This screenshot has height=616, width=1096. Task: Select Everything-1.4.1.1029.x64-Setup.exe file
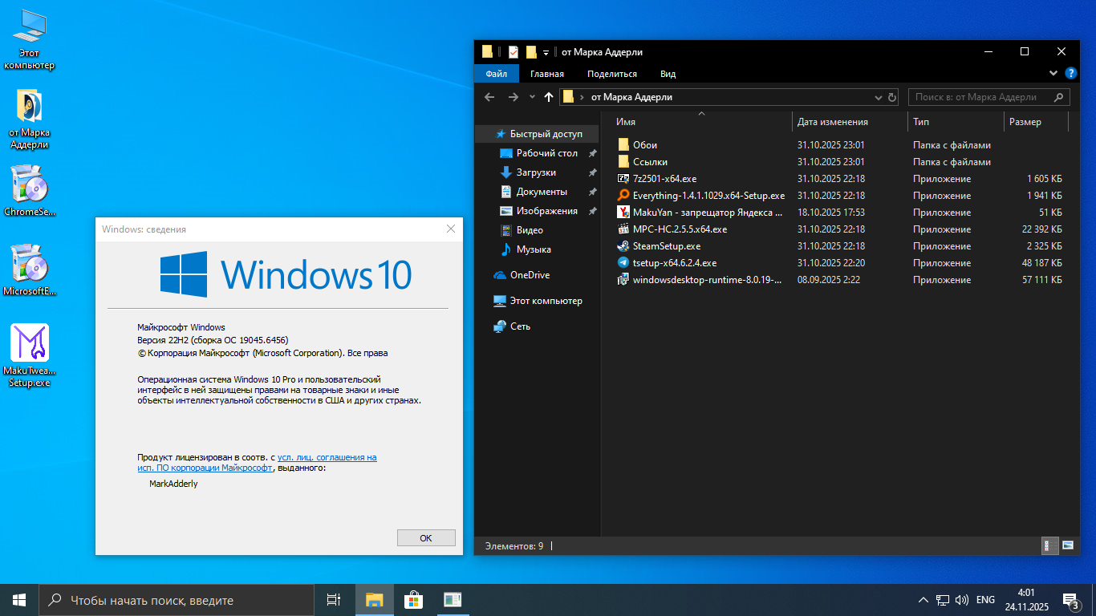[708, 196]
